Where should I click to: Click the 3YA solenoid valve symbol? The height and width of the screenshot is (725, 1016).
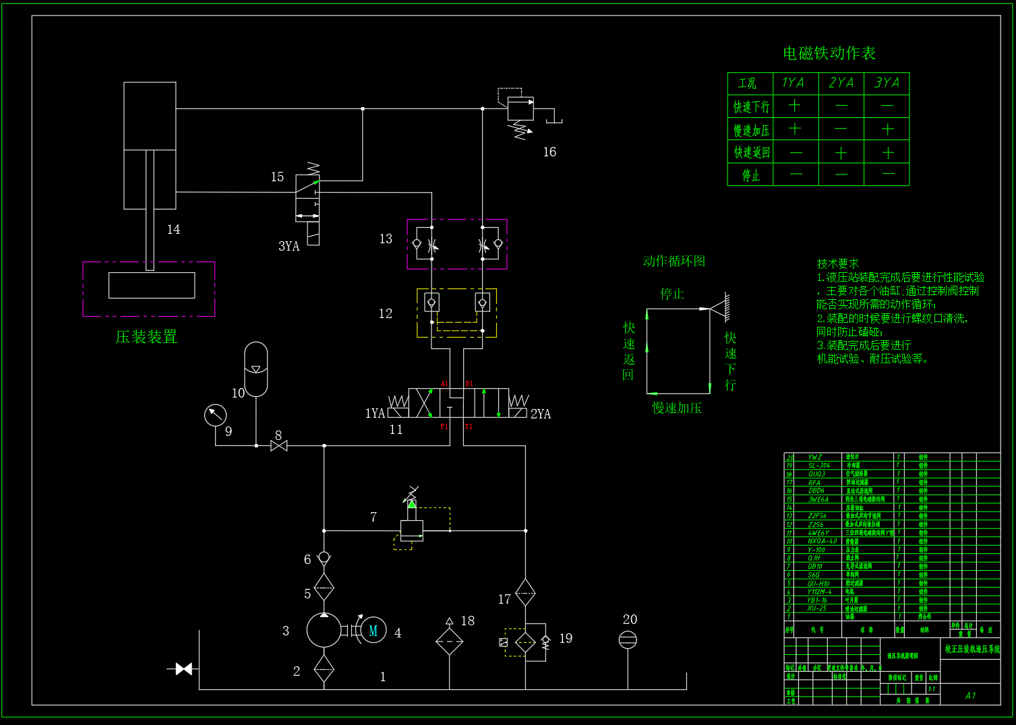click(309, 206)
